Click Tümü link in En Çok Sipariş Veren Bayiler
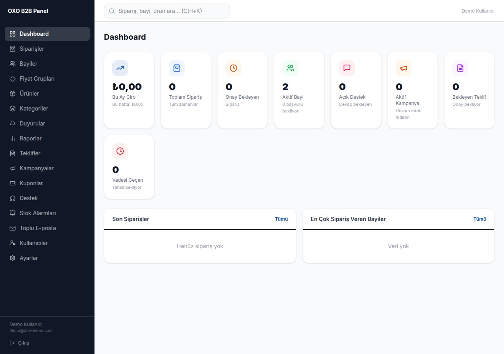This screenshot has width=504, height=354. coord(480,219)
